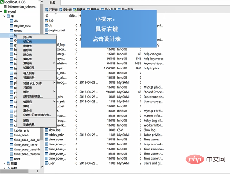This screenshot has height=174, width=230.
Task: Collapse the 表 tables node
Action: click(x=4, y=16)
